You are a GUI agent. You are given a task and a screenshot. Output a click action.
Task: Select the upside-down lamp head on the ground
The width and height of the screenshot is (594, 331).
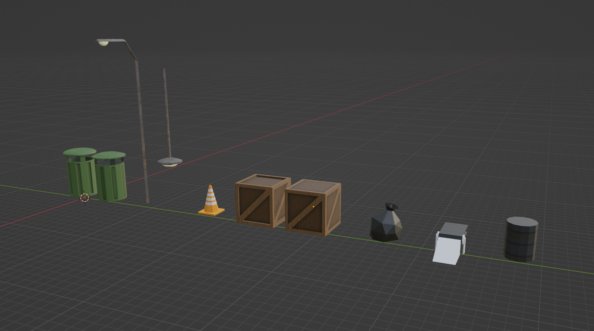click(170, 162)
